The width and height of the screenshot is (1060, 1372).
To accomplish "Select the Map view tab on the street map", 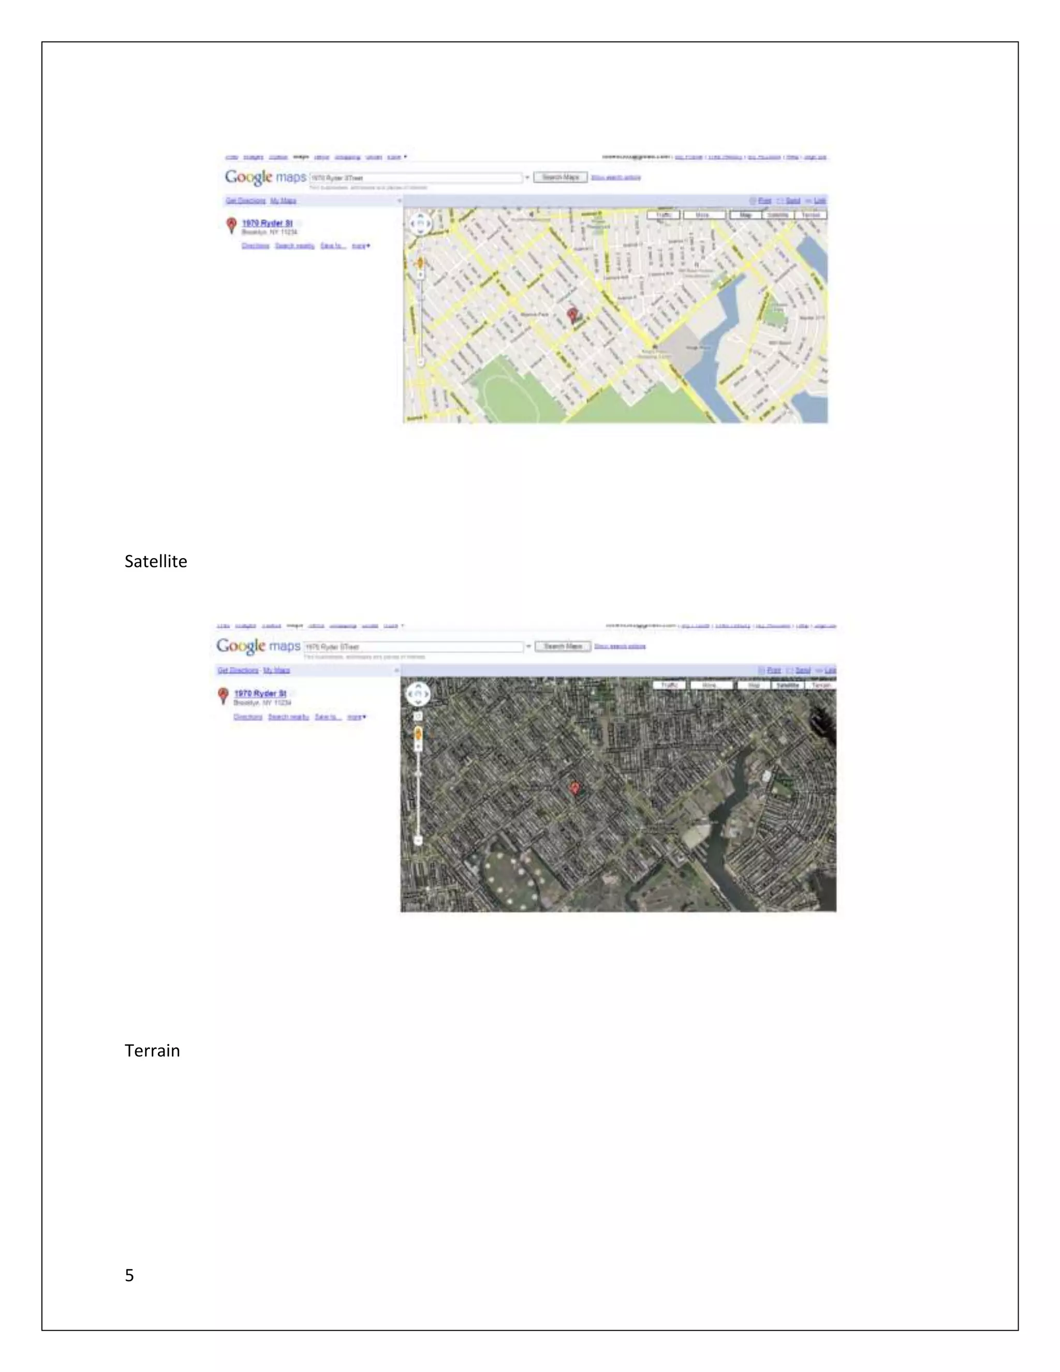I will point(745,215).
